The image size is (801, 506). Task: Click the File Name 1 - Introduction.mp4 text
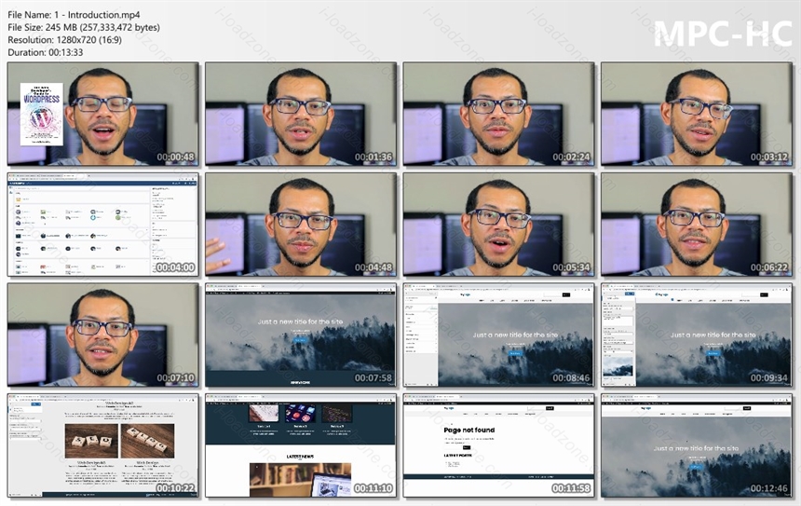[x=74, y=15]
